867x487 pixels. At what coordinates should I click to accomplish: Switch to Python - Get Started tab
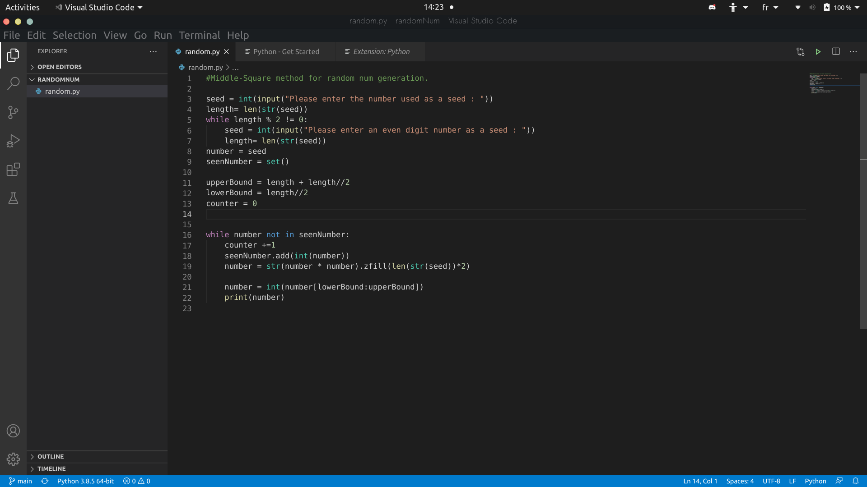[x=286, y=52]
